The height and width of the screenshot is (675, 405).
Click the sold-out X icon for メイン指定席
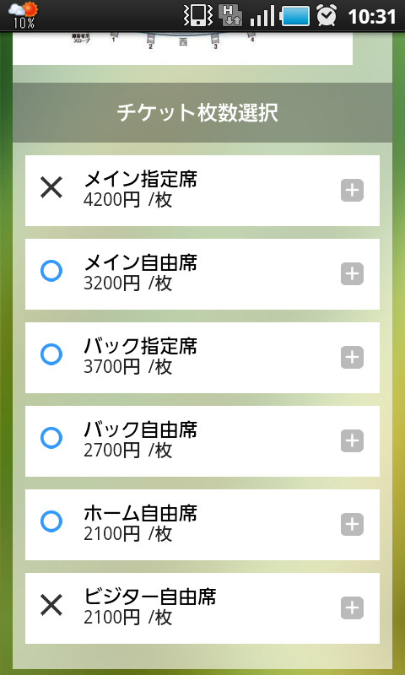pos(51,187)
